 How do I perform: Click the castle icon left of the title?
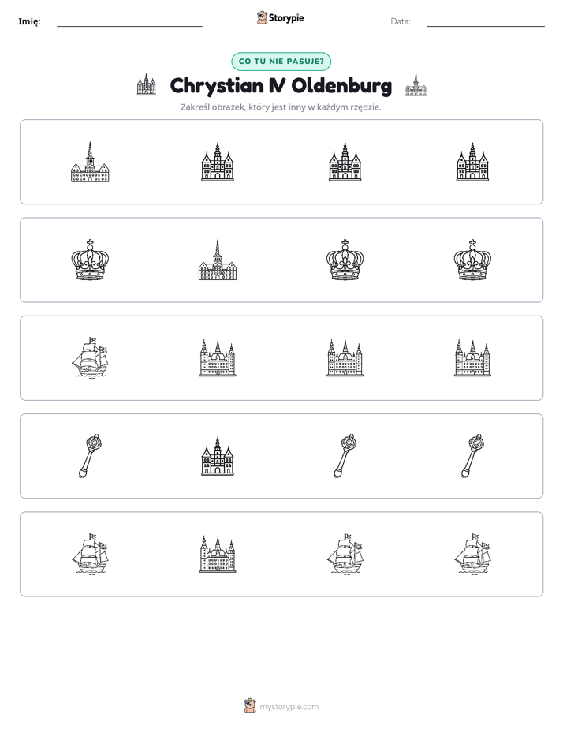click(147, 84)
